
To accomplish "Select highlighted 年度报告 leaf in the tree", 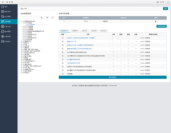I will point(30,25).
